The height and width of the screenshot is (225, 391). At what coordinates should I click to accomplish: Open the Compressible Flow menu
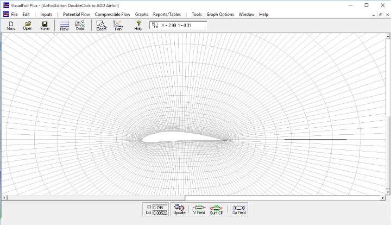[112, 14]
